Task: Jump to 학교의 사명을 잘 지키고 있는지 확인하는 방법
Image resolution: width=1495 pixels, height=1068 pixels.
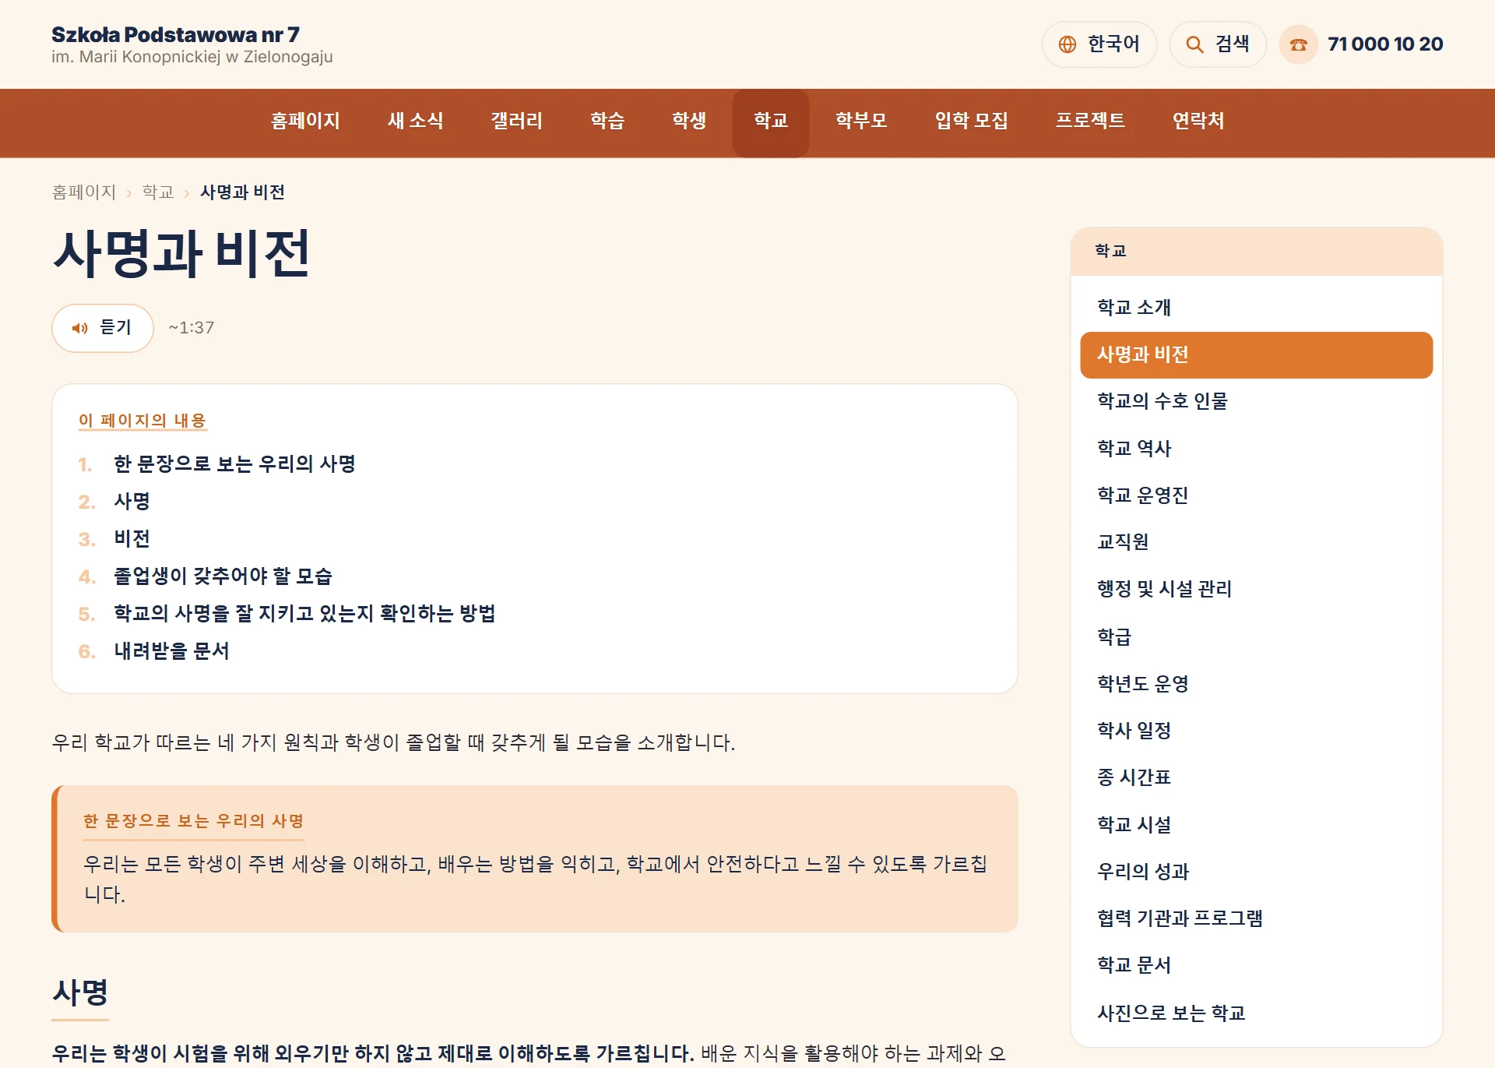Action: click(304, 613)
